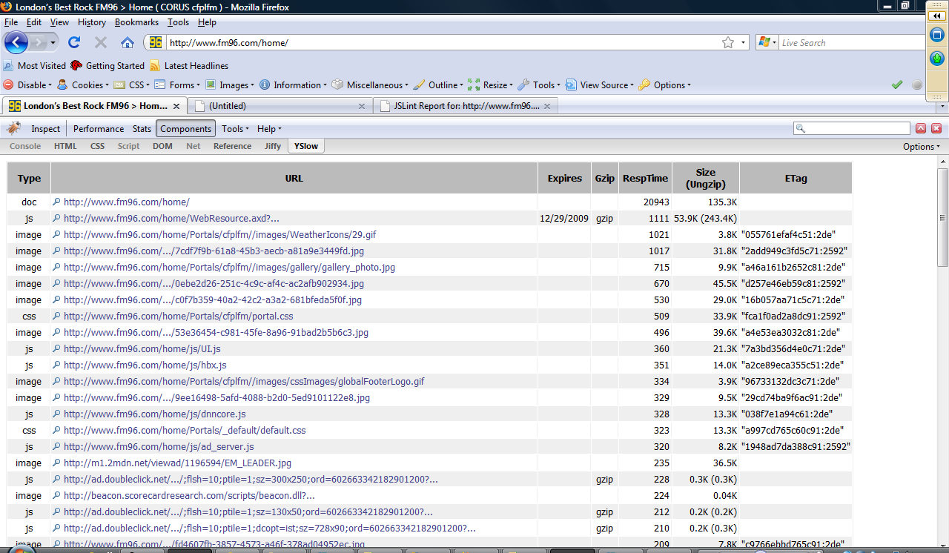949x553 pixels.
Task: Open the http://www.fm96.com/home/ doc link
Action: click(x=127, y=202)
